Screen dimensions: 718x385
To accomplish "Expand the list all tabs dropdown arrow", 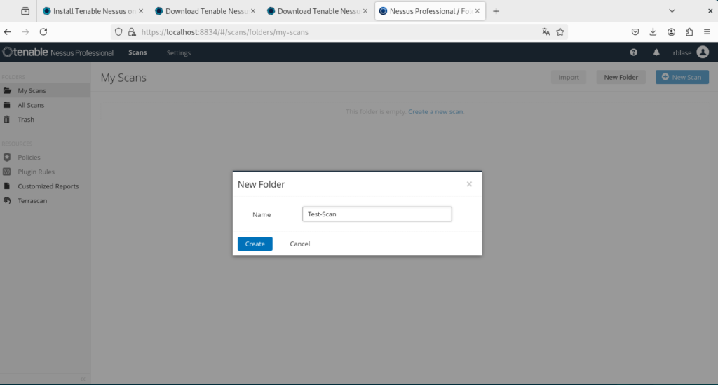I will [x=672, y=11].
